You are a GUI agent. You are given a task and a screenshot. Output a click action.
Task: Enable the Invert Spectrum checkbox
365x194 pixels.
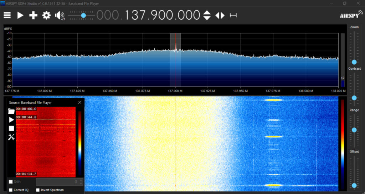point(38,190)
